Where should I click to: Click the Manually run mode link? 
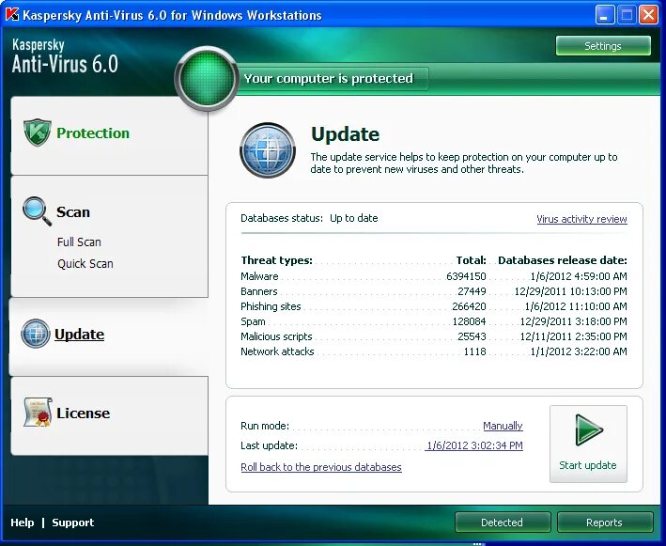503,426
